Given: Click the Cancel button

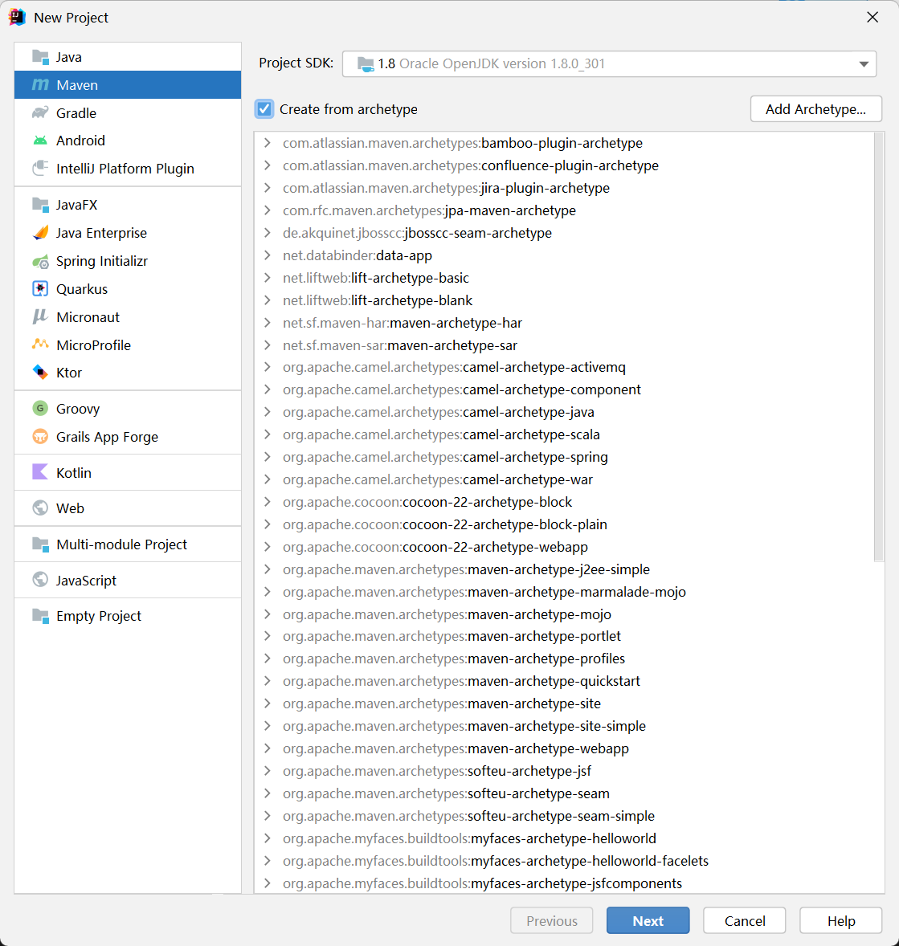Looking at the screenshot, I should coord(744,921).
